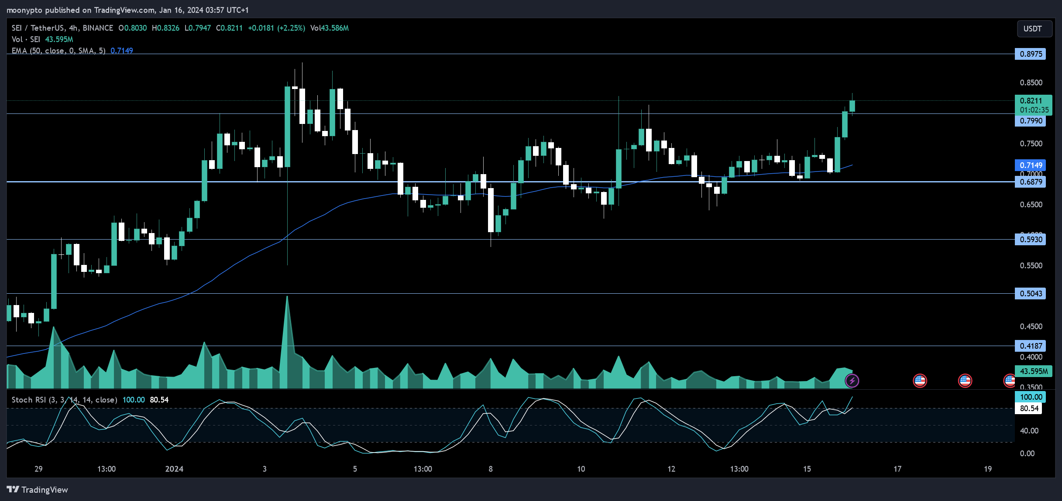Image resolution: width=1062 pixels, height=501 pixels.
Task: Click the date label 5 on time axis
Action: coord(355,469)
